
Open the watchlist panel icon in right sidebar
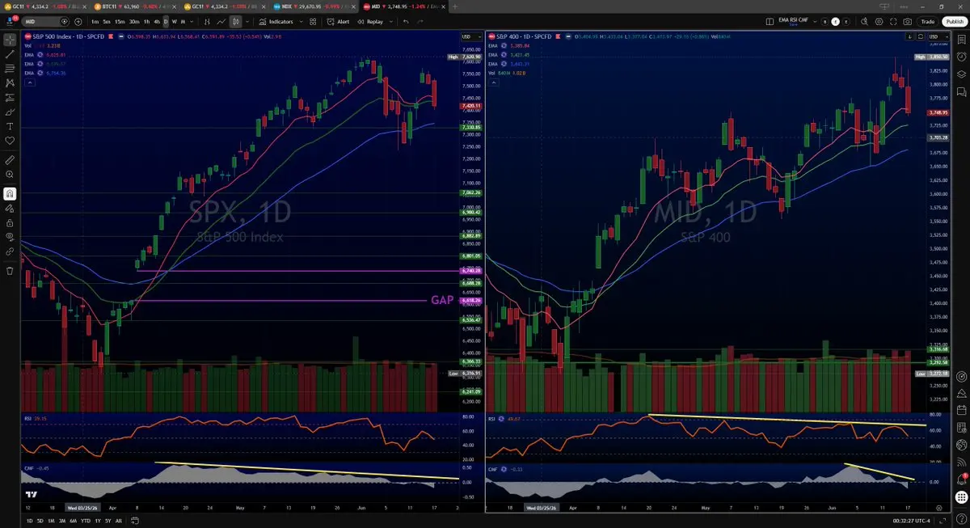point(960,39)
